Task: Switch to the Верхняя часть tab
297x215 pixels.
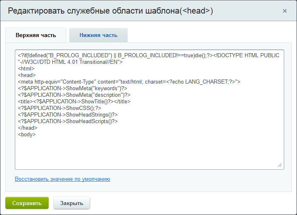Action: 36,35
